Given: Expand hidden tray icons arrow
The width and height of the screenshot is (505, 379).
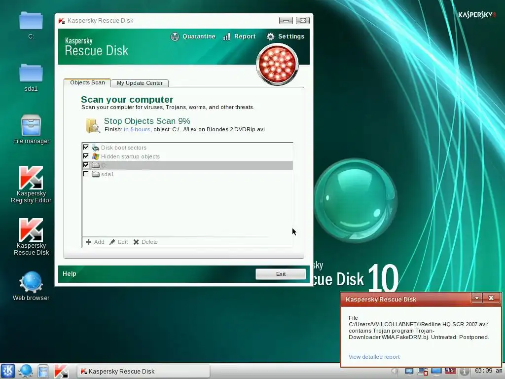Looking at the screenshot, I should point(395,371).
